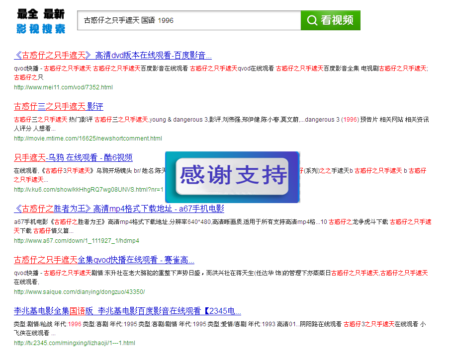The height and width of the screenshot is (354, 449).
Task: Open 李兆基电影全集国语版 result link
Action: (x=127, y=311)
